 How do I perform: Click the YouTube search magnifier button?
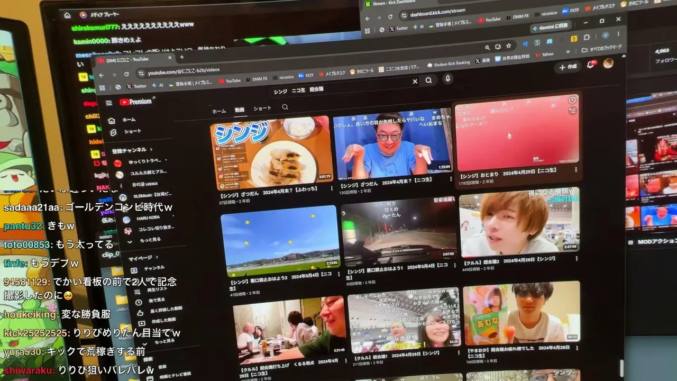[x=429, y=80]
